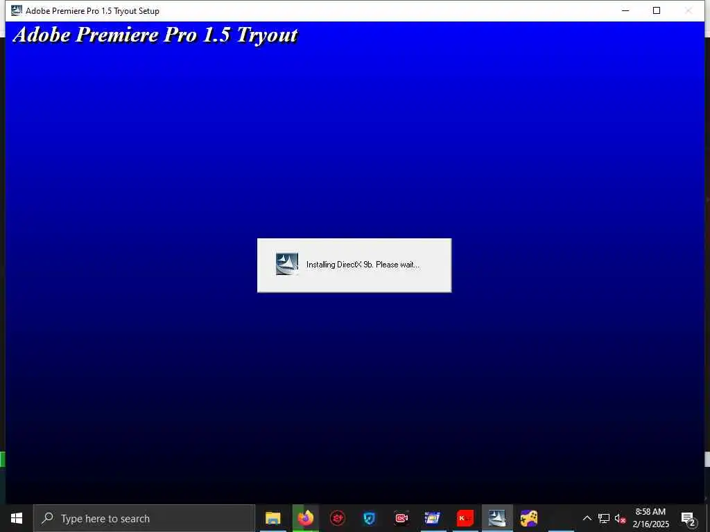Click the 'Type here to search' box

tap(144, 518)
